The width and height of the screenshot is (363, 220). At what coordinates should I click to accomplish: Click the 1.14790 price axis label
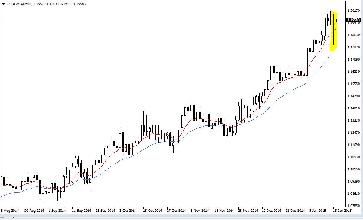coord(354,96)
